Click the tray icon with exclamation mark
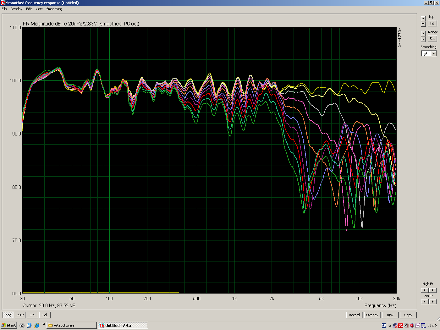440x330 pixels. click(x=406, y=326)
